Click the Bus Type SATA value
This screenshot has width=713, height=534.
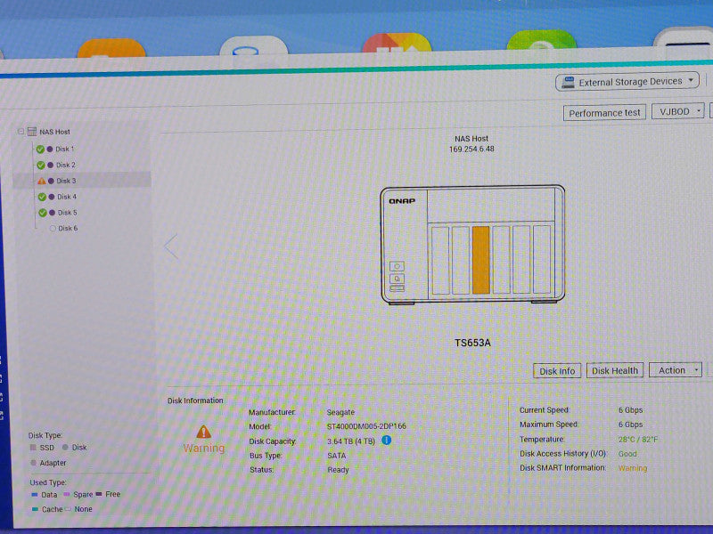(x=337, y=456)
